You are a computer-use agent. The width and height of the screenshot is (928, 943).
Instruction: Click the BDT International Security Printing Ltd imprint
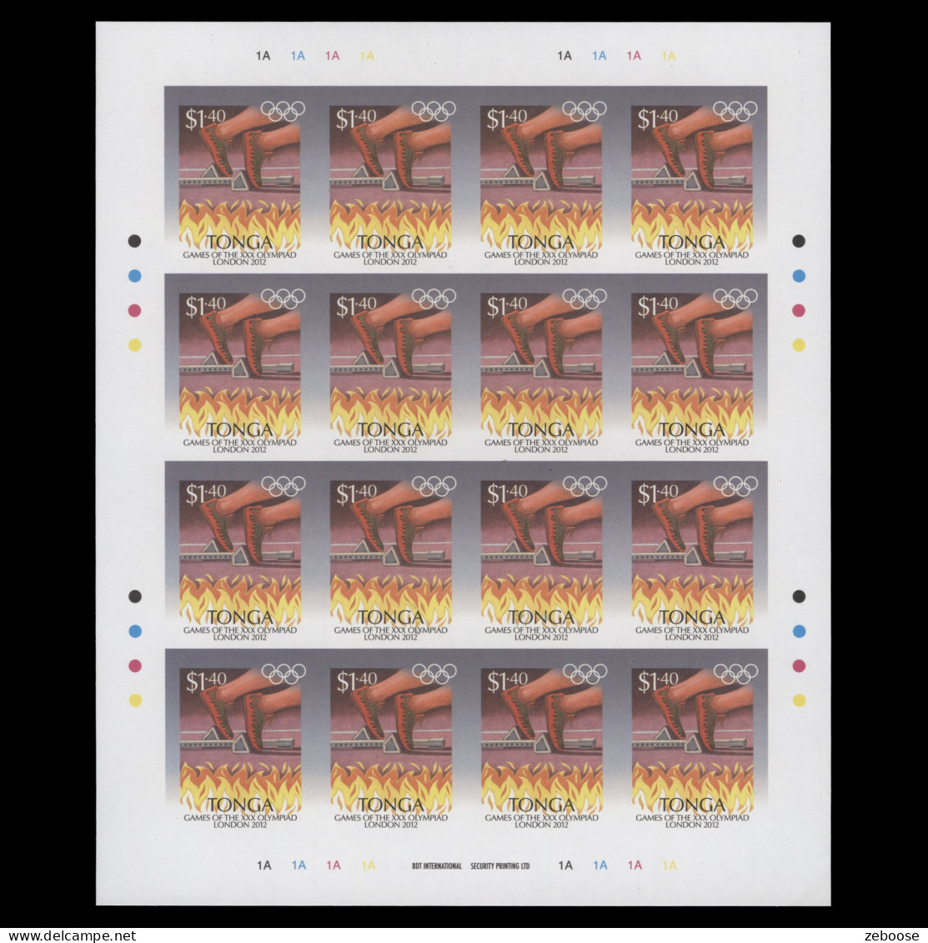(470, 866)
